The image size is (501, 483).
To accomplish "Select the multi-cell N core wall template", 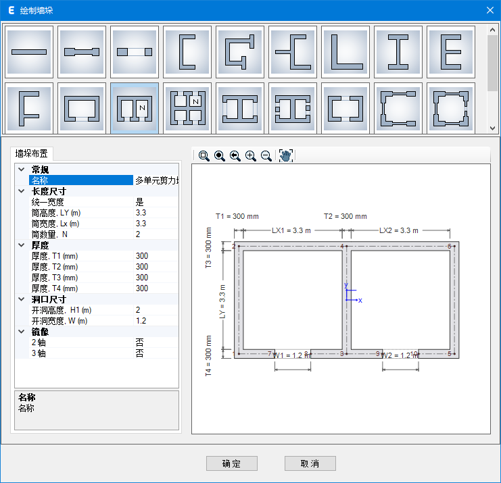I will (135, 107).
